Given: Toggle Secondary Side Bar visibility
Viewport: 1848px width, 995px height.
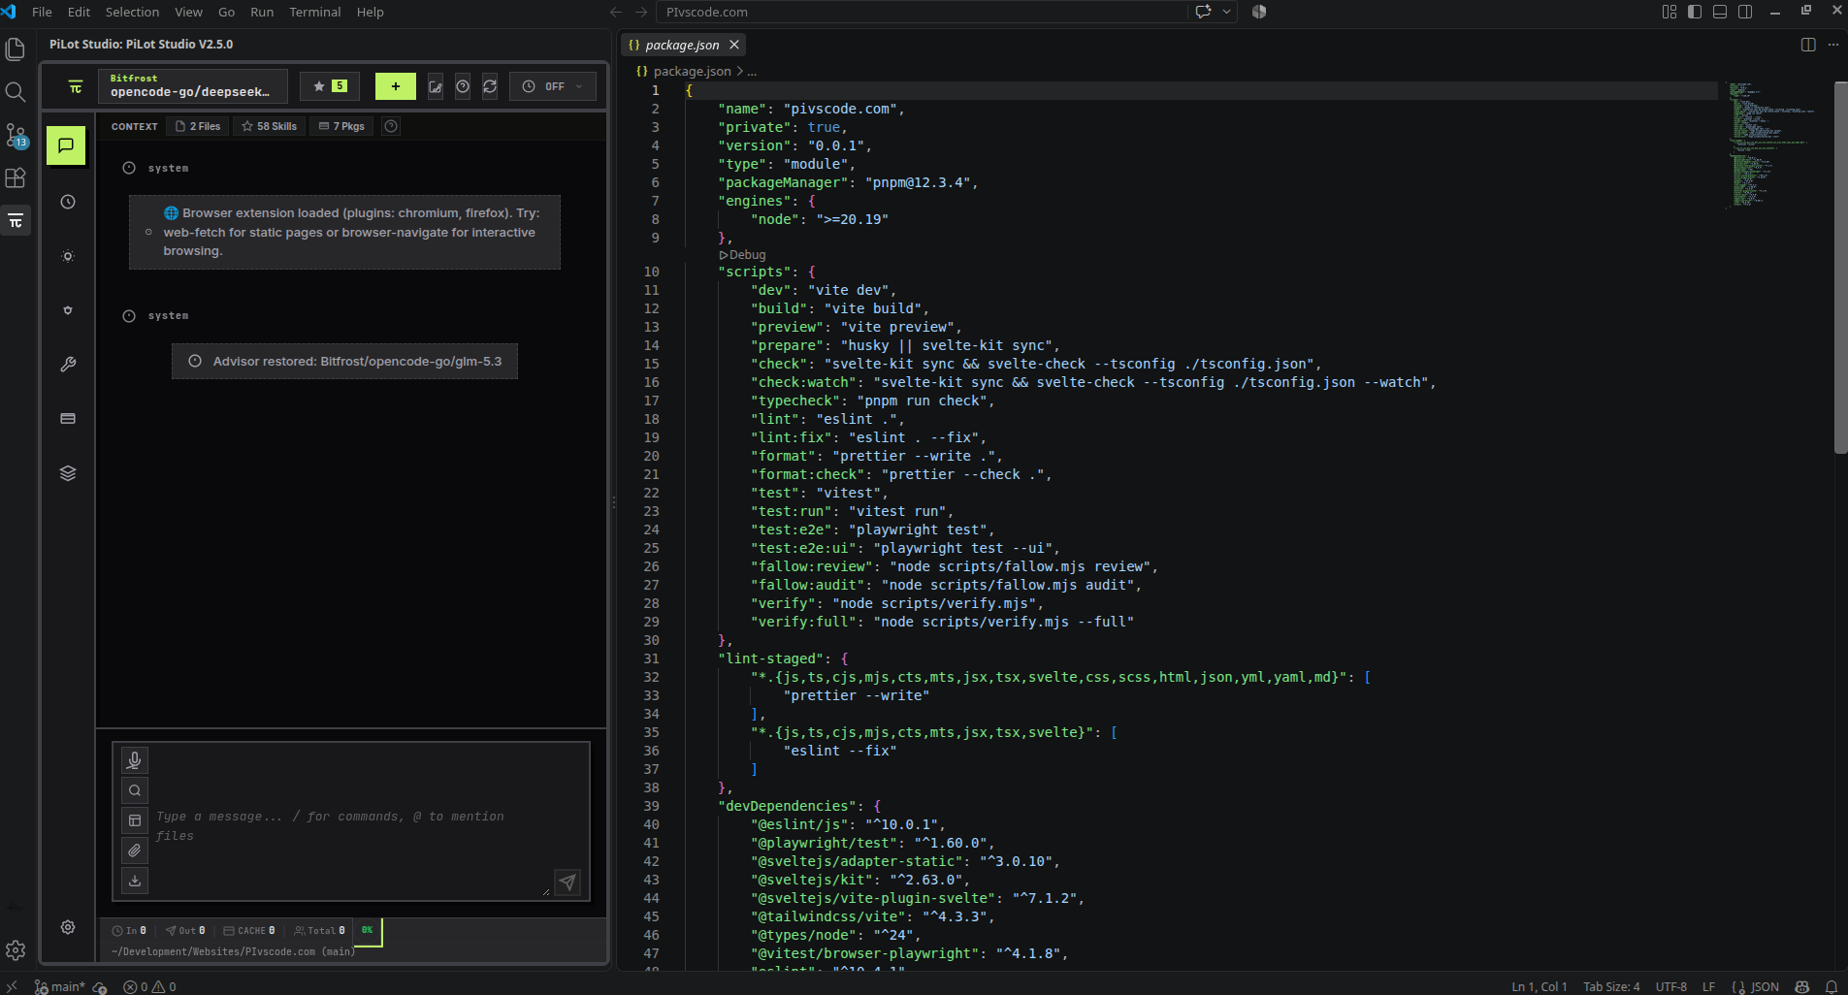Looking at the screenshot, I should pos(1745,12).
